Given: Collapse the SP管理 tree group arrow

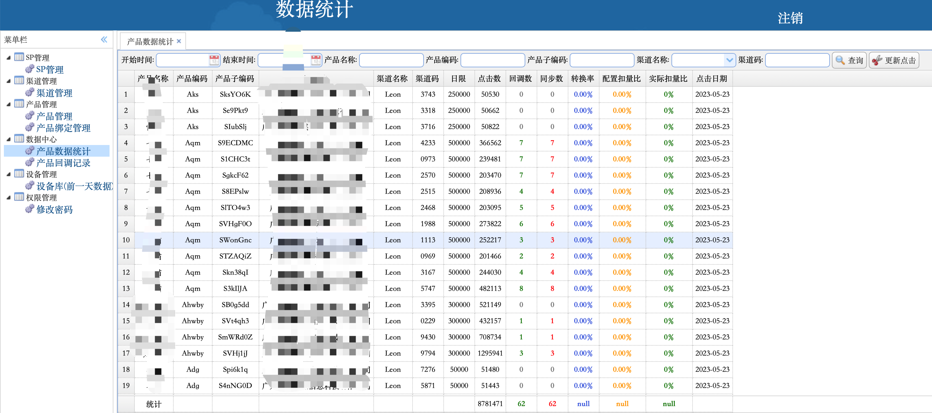Looking at the screenshot, I should (8, 58).
